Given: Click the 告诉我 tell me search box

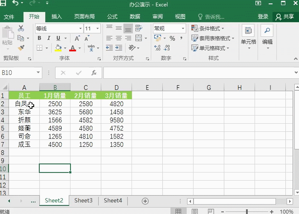Looking at the screenshot, I should (x=211, y=17).
